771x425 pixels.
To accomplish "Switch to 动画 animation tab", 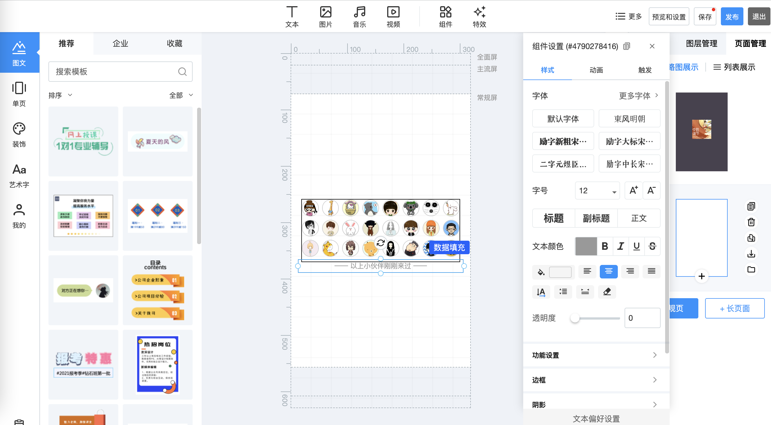I will 596,70.
